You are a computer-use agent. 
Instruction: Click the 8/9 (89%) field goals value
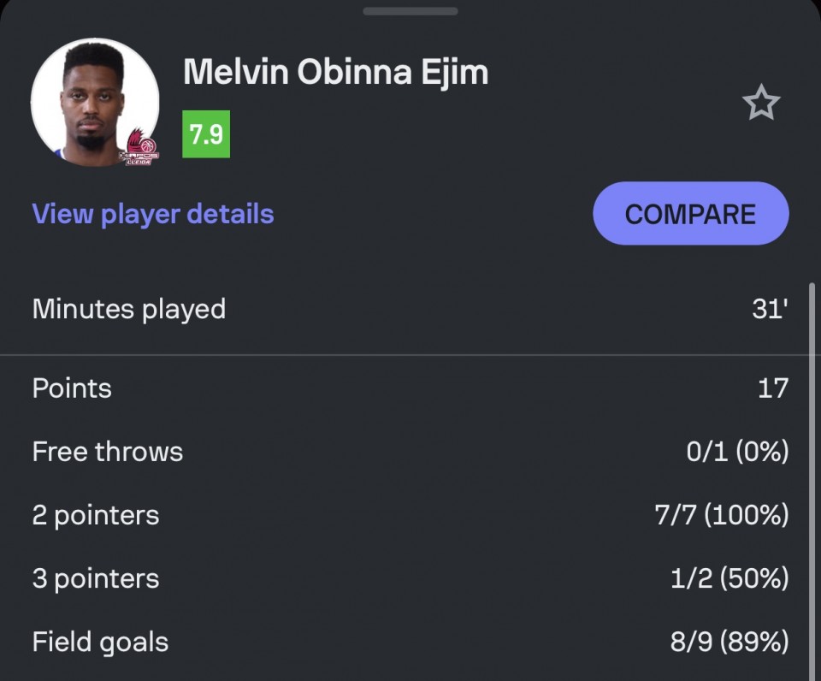[729, 642]
